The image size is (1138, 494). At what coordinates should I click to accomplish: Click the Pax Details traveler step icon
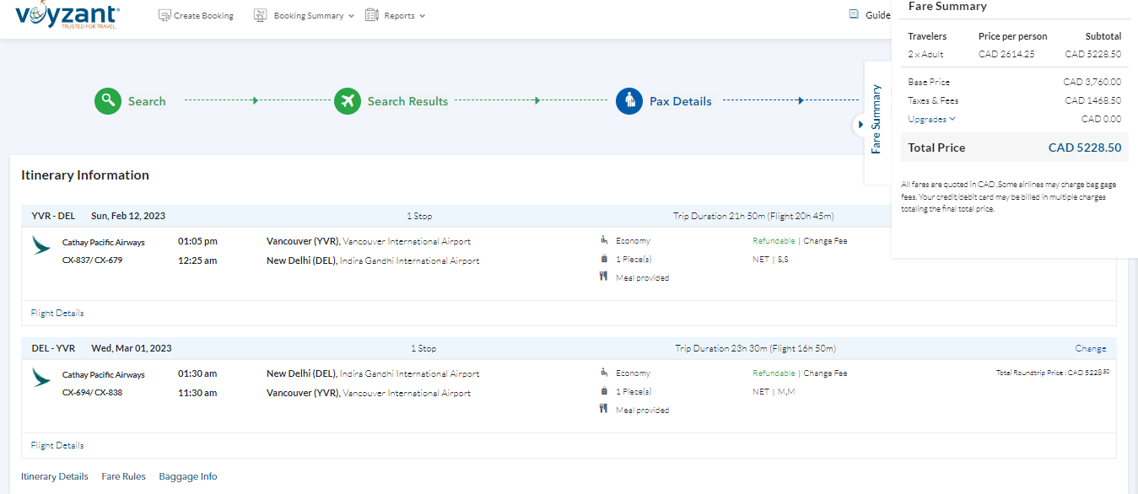[x=629, y=101]
